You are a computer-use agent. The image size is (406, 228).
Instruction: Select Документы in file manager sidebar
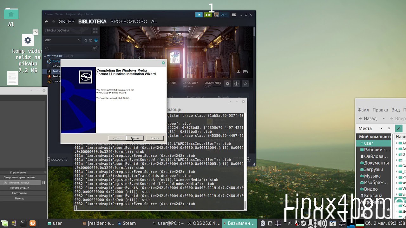(374, 163)
